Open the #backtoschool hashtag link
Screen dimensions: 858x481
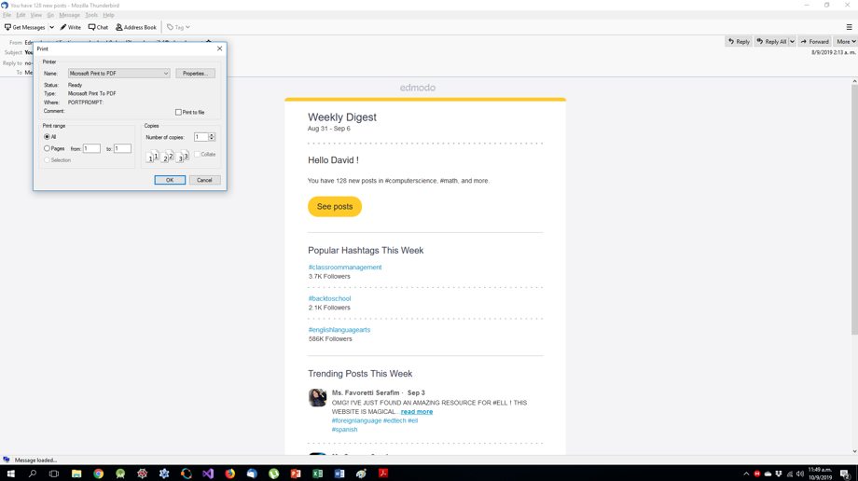[329, 298]
